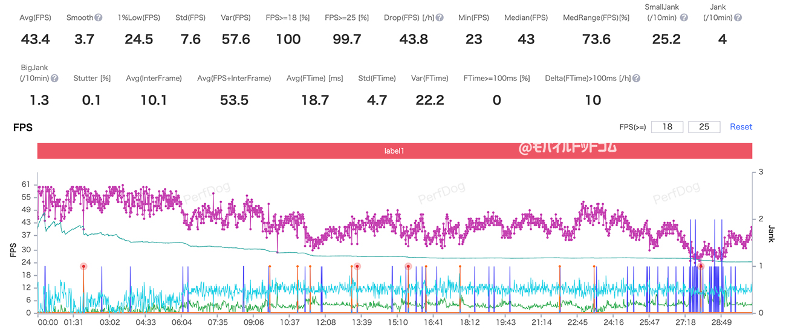
Task: Select the red-circled jank marker after 27:18
Action: coord(701,266)
